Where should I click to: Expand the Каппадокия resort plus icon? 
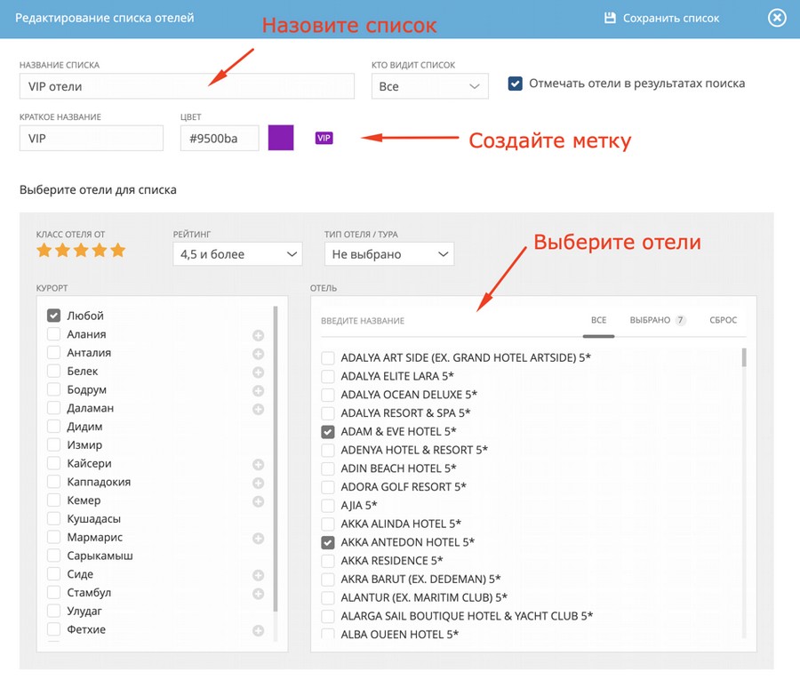(258, 483)
